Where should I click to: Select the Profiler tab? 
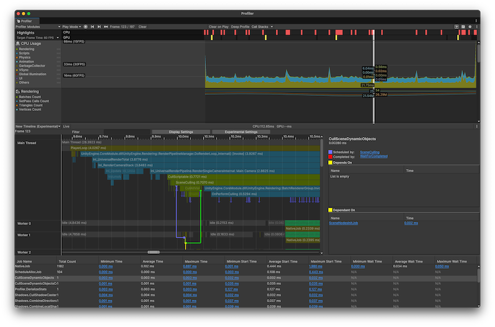[26, 21]
